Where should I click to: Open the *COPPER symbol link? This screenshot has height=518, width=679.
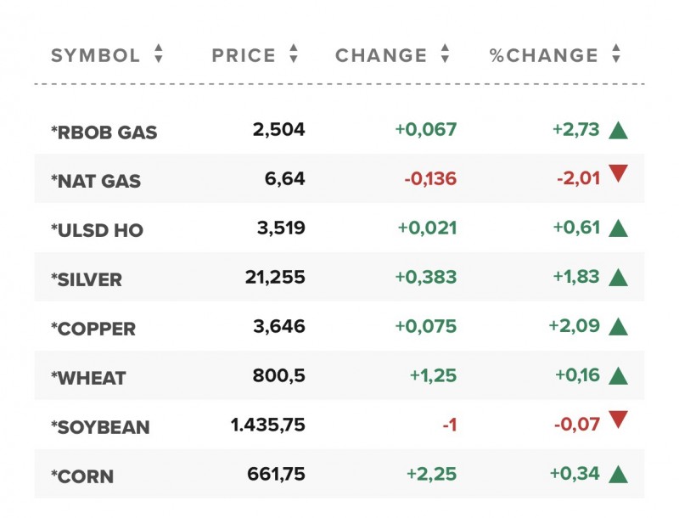click(93, 329)
